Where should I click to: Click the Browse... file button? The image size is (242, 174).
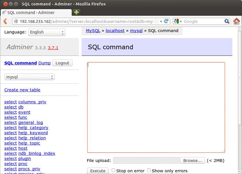coord(192,161)
